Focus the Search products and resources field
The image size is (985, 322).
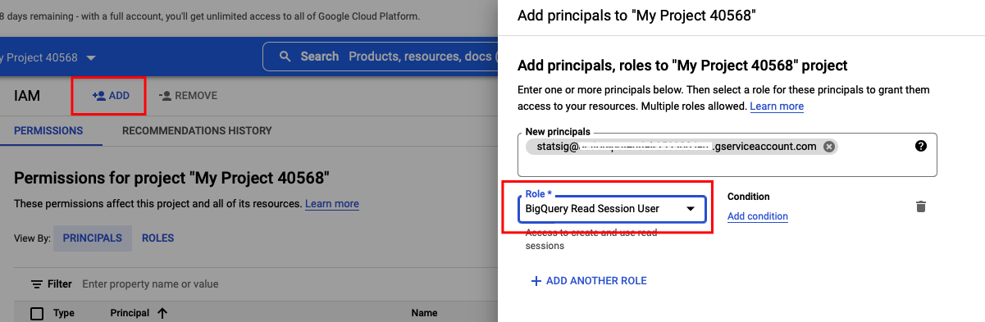380,57
